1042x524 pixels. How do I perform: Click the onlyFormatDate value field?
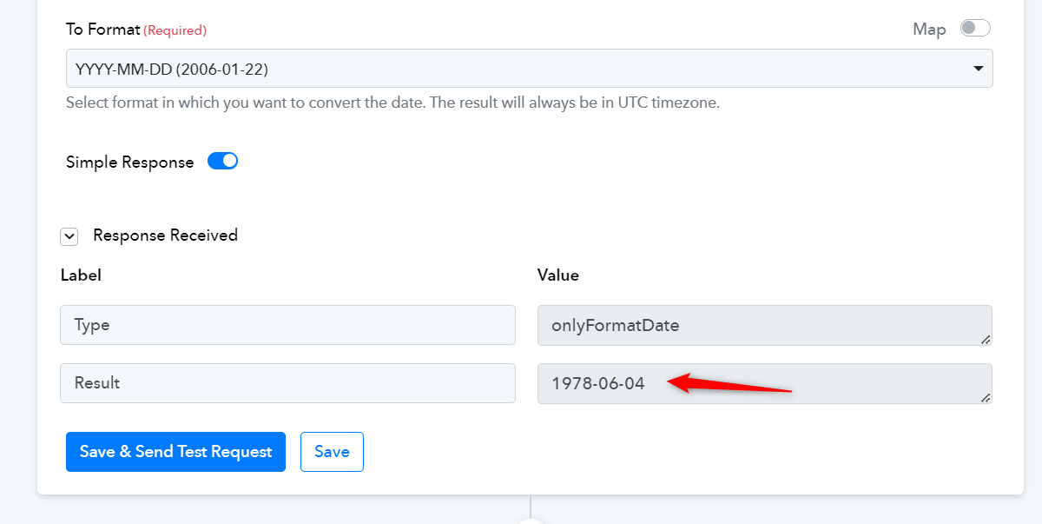(765, 326)
